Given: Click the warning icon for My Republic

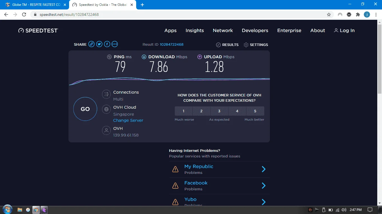Looking at the screenshot, I should tap(175, 169).
